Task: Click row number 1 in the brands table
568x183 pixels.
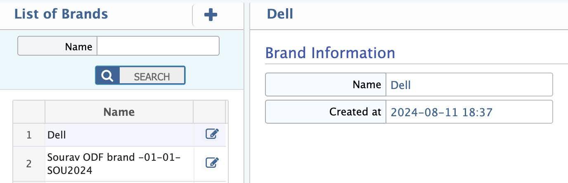Action: tap(29, 135)
